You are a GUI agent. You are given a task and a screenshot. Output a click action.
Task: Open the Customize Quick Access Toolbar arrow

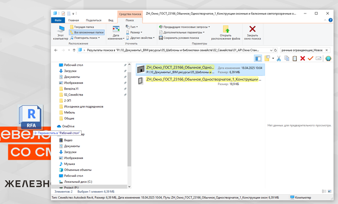[73, 14]
